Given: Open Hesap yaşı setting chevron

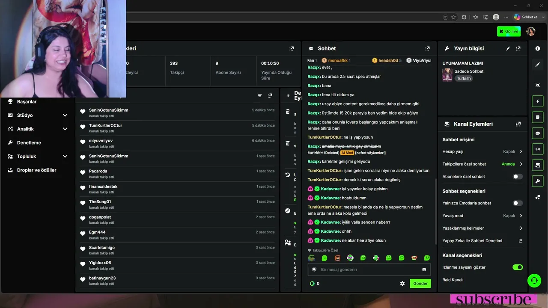Looking at the screenshot, I should (521, 151).
